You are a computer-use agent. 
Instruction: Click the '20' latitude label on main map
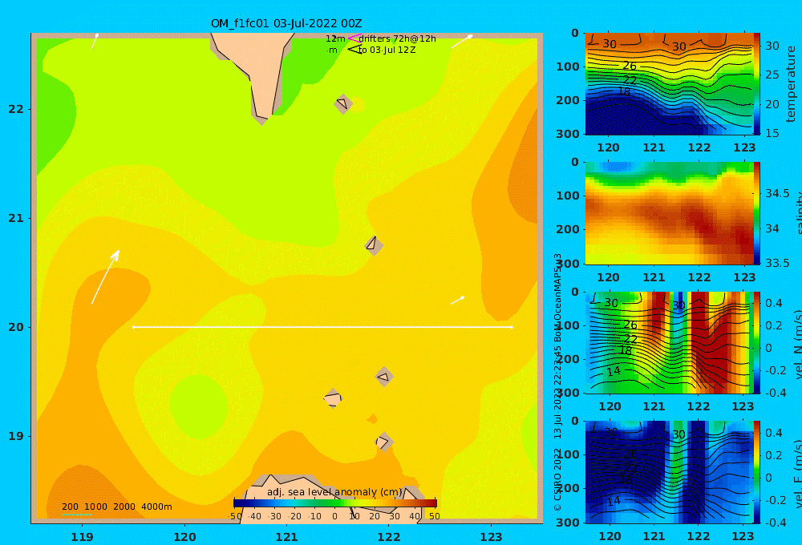(16, 327)
